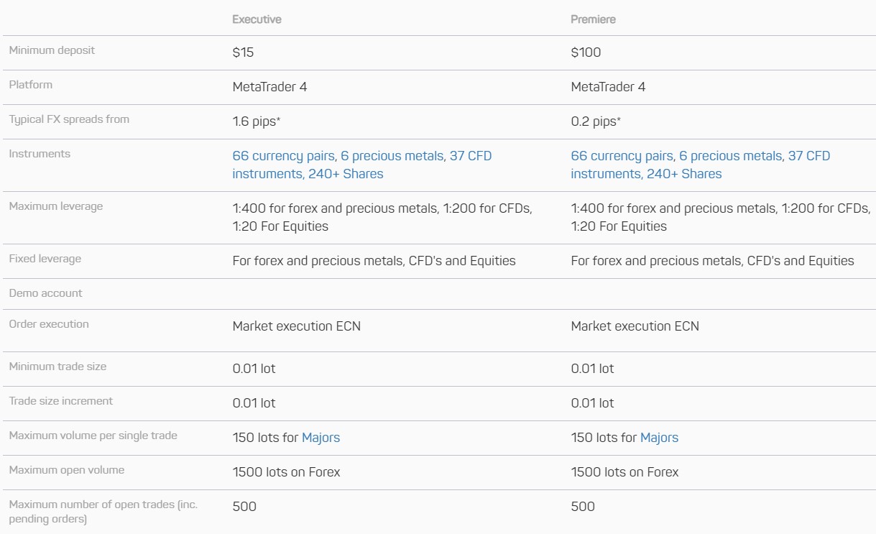The image size is (876, 534).
Task: Select Executive's 0.01 lot minimum trade size
Action: [x=254, y=369]
